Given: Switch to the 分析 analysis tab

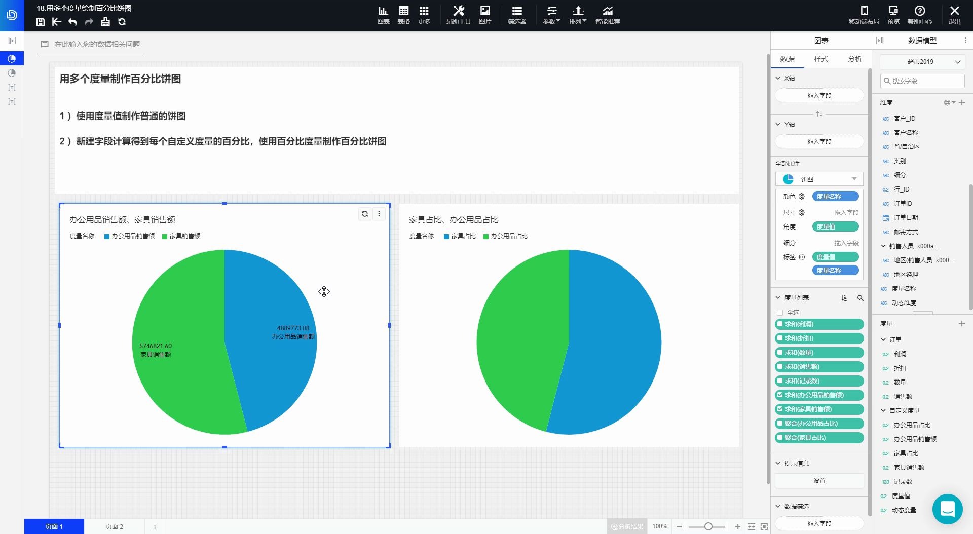Looking at the screenshot, I should [x=855, y=59].
